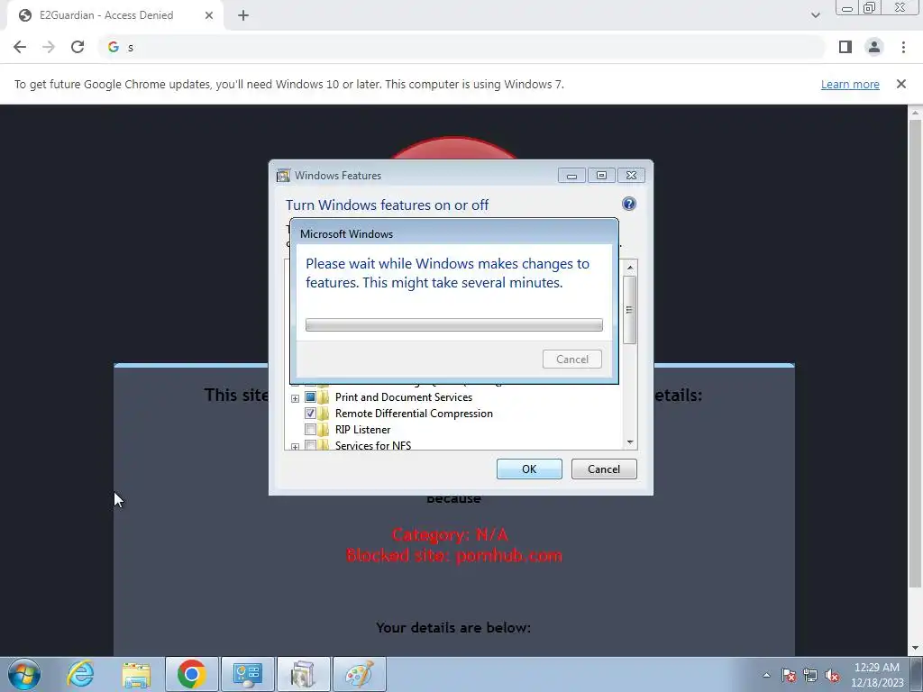The image size is (923, 692).
Task: Expand Services for NFS
Action: click(x=295, y=447)
